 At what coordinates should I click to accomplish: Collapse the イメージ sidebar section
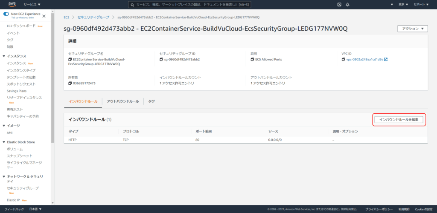pos(3,126)
